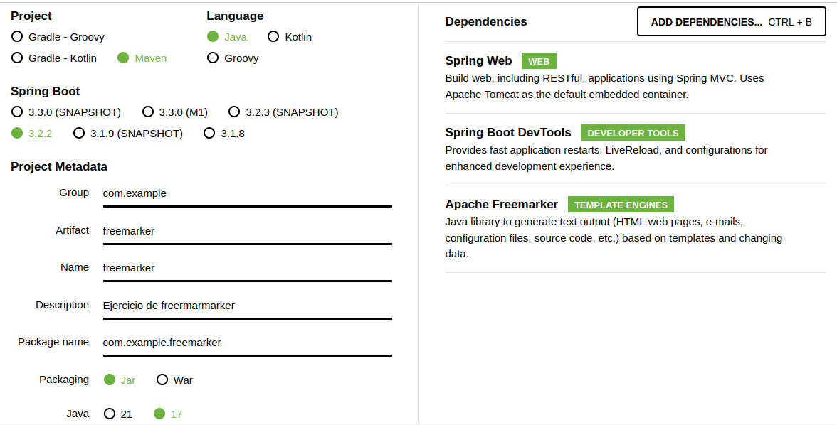This screenshot has height=425, width=837.
Task: Click the Dependencies heading
Action: pyautogui.click(x=485, y=22)
